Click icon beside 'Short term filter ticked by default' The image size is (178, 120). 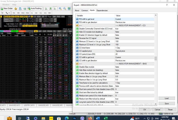tap(77, 93)
